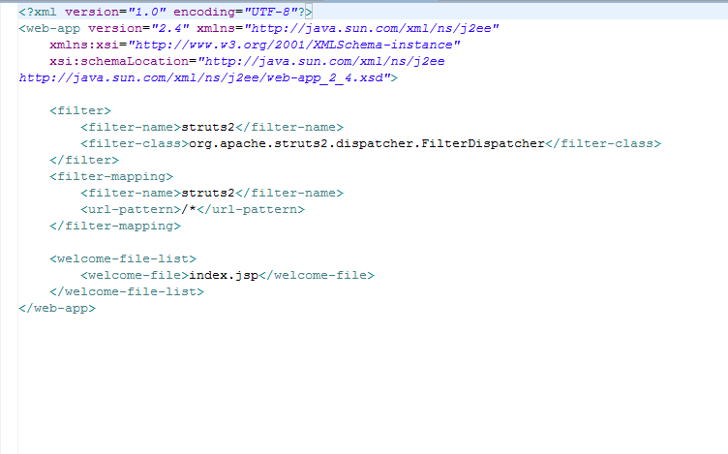Click the xmlns:xsi attribute line

coord(255,45)
